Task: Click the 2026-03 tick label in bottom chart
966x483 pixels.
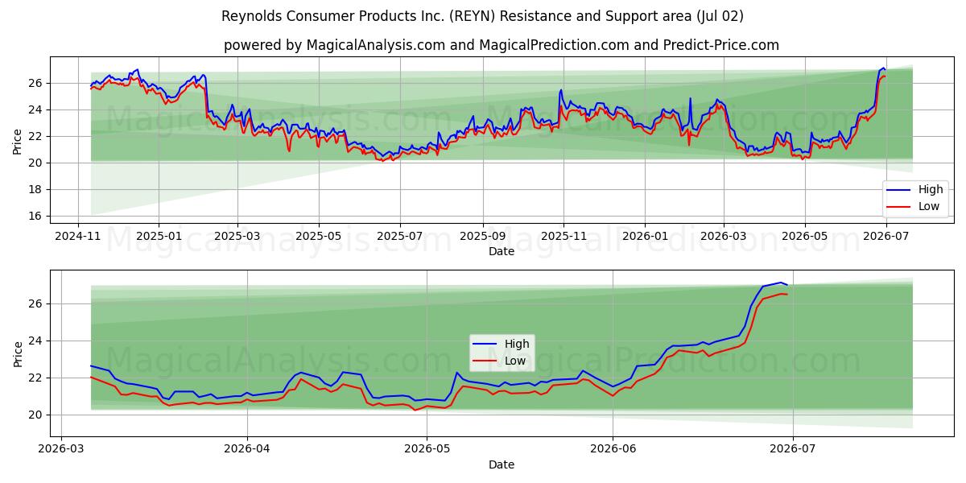Action: click(x=61, y=450)
